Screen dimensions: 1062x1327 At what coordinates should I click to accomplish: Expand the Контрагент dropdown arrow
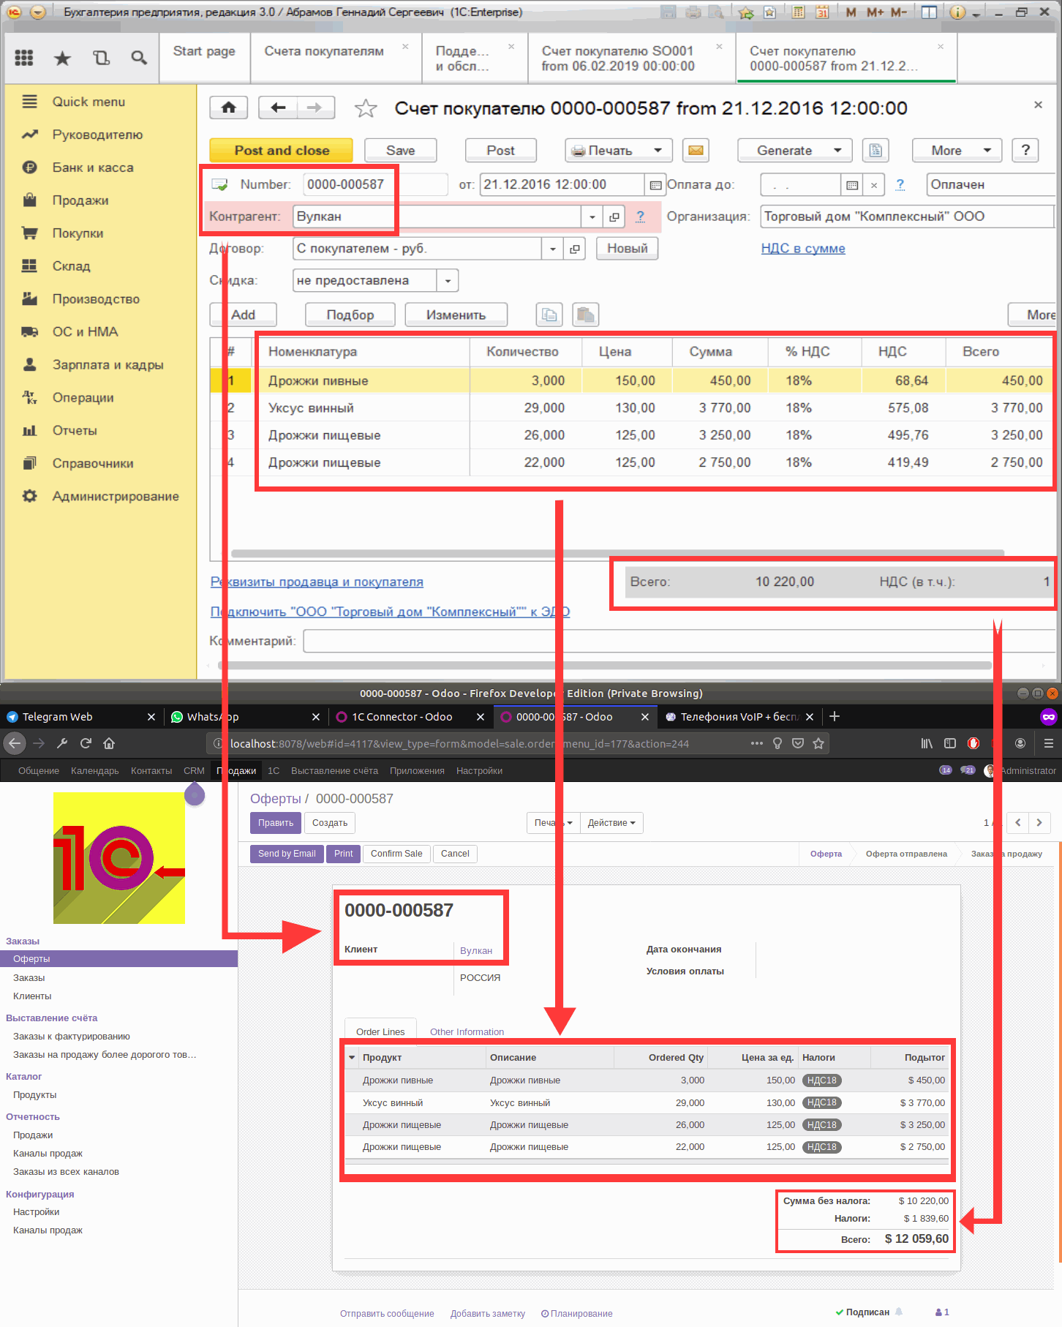point(592,217)
